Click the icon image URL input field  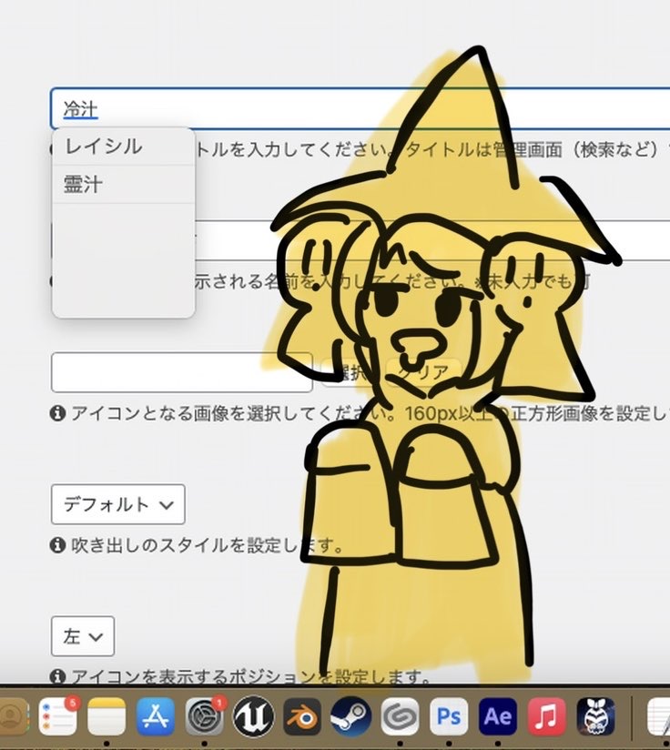(181, 372)
